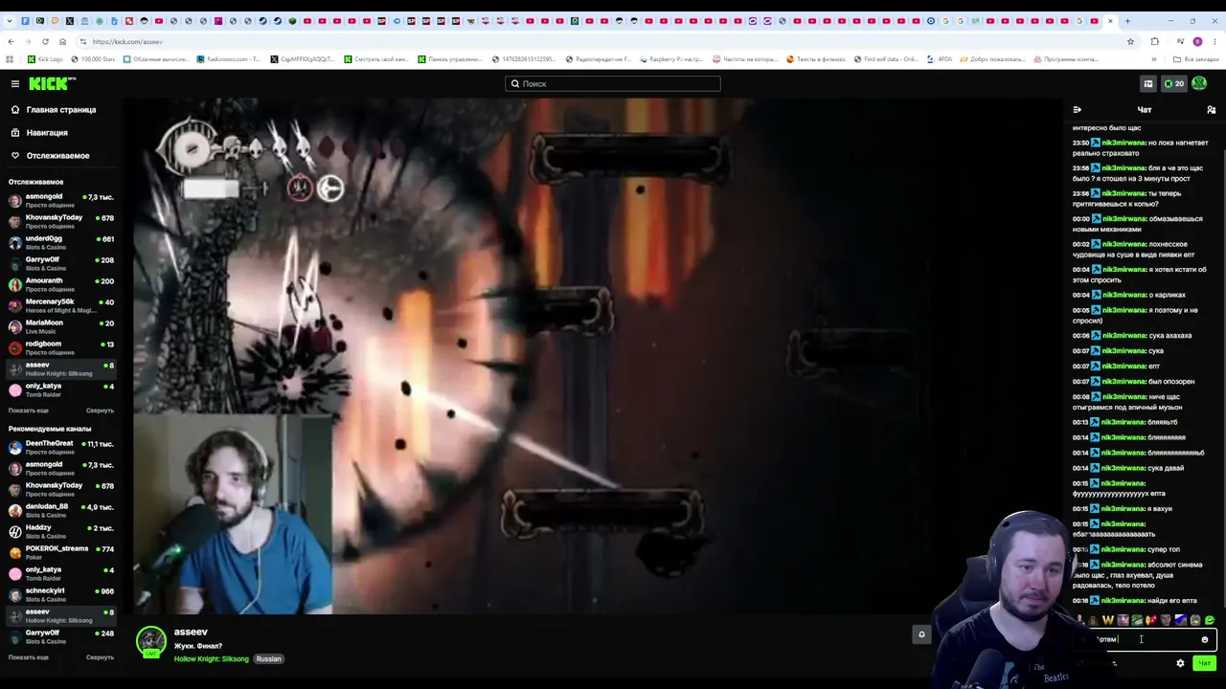Open Отслеживаемое in the sidebar
This screenshot has width=1226, height=689.
tap(57, 156)
